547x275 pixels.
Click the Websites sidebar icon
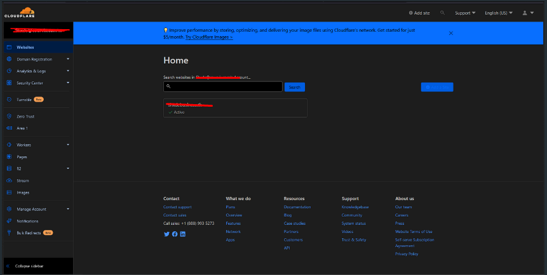[10, 47]
